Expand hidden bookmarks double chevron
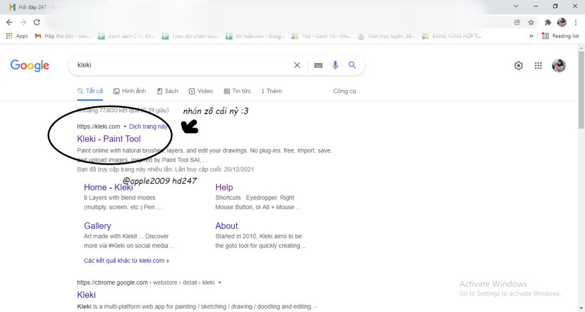Screen dimensions: 585x312 (x=531, y=36)
